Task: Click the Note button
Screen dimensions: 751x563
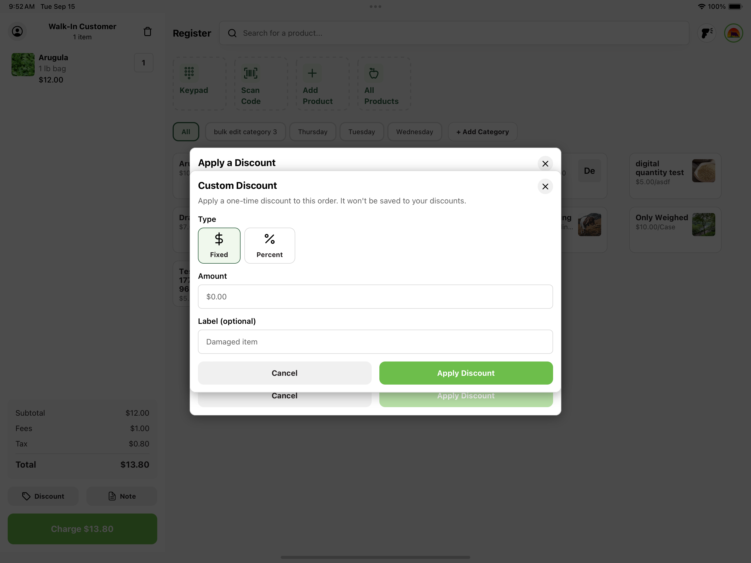Action: [122, 496]
